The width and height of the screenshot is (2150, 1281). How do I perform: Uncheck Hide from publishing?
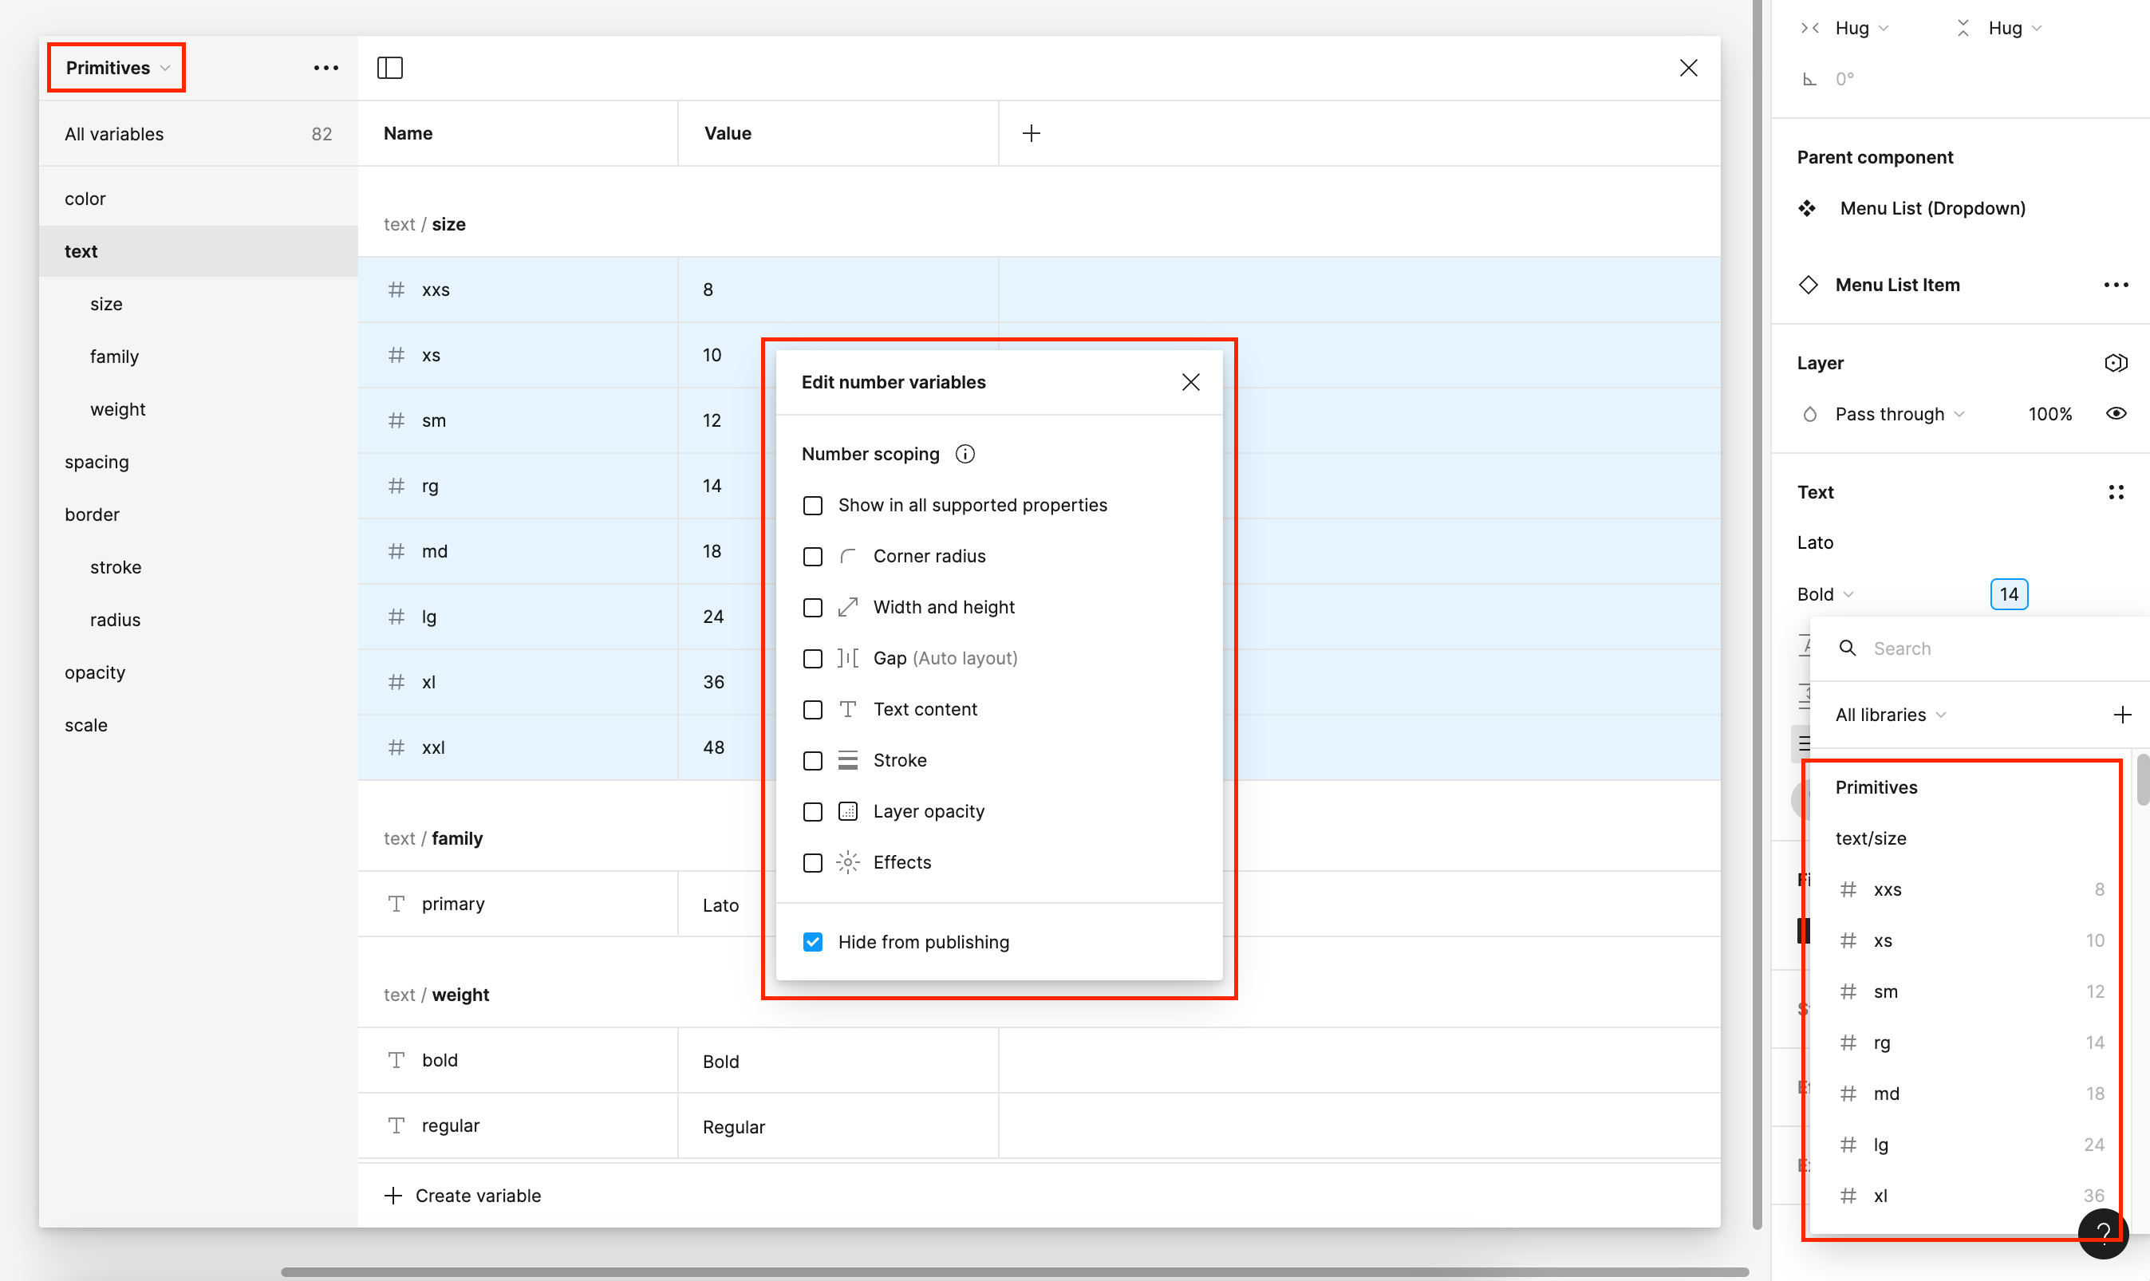813,942
